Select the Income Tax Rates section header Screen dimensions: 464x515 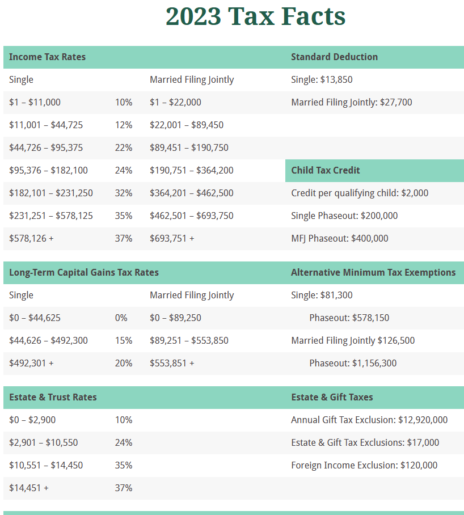coord(47,57)
